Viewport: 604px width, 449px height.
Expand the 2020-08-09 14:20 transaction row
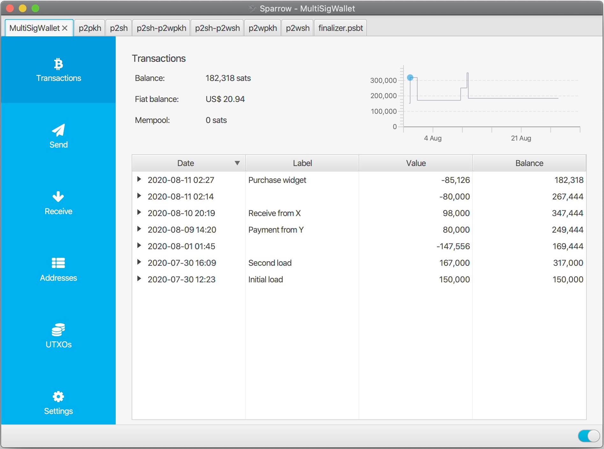[139, 229]
